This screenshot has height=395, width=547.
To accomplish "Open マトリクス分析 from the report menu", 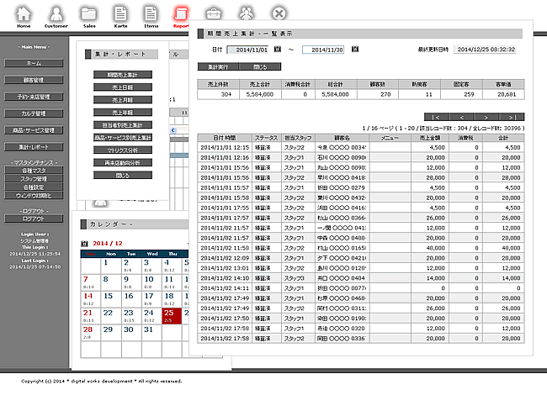I will click(123, 150).
